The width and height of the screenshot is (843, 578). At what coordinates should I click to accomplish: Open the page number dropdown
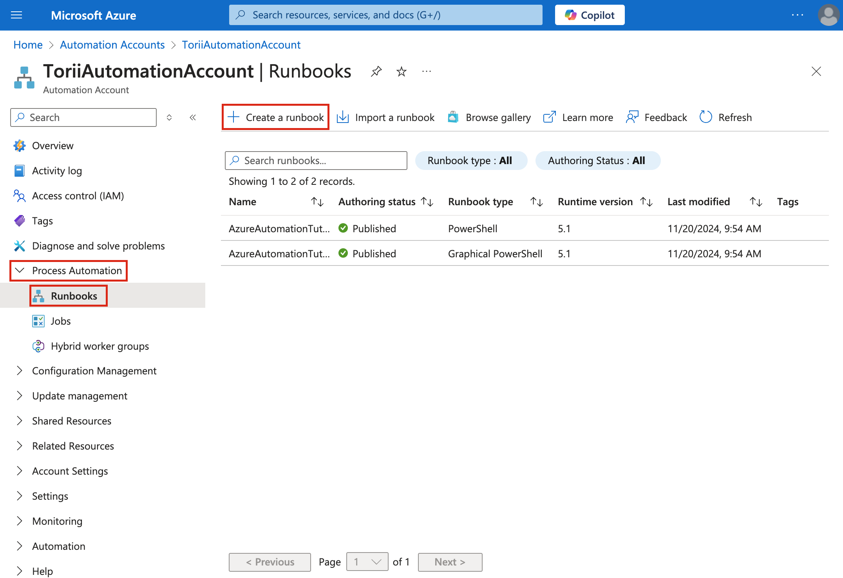[x=367, y=562]
